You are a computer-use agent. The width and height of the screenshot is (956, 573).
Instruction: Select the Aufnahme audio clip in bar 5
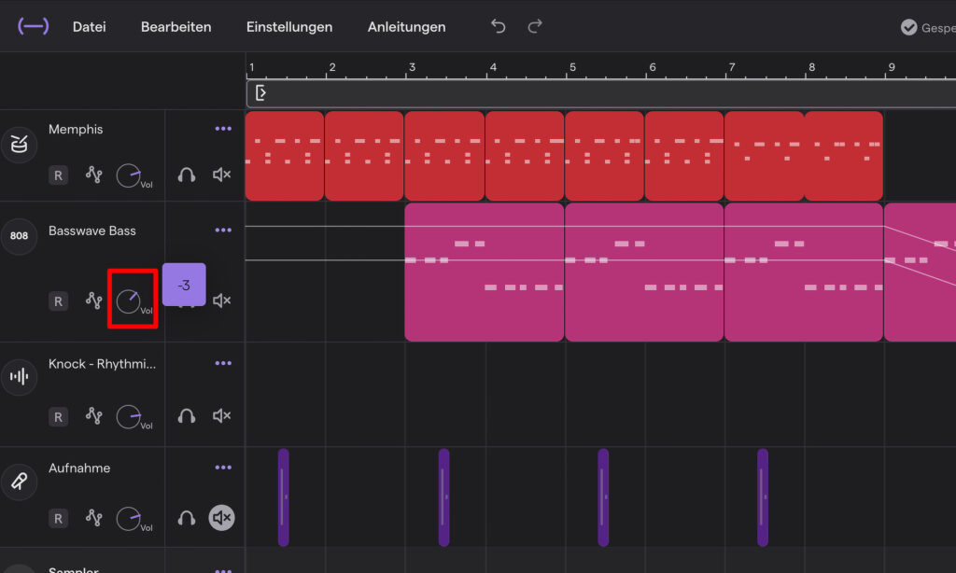[603, 497]
